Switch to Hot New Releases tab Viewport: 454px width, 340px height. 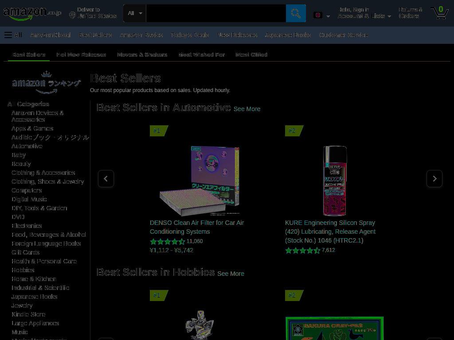point(81,54)
